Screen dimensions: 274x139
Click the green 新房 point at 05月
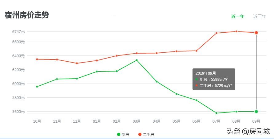[177, 94]
